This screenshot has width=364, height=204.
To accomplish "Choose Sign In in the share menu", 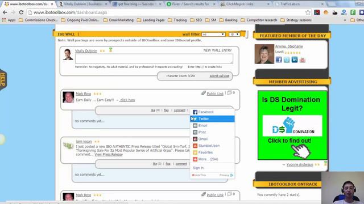I will (x=198, y=168).
